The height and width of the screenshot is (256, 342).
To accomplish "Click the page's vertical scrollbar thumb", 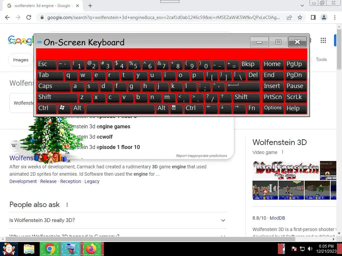I will click(x=339, y=50).
